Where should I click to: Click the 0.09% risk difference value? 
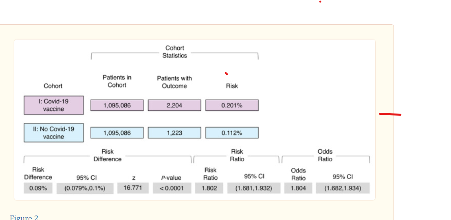[38, 188]
